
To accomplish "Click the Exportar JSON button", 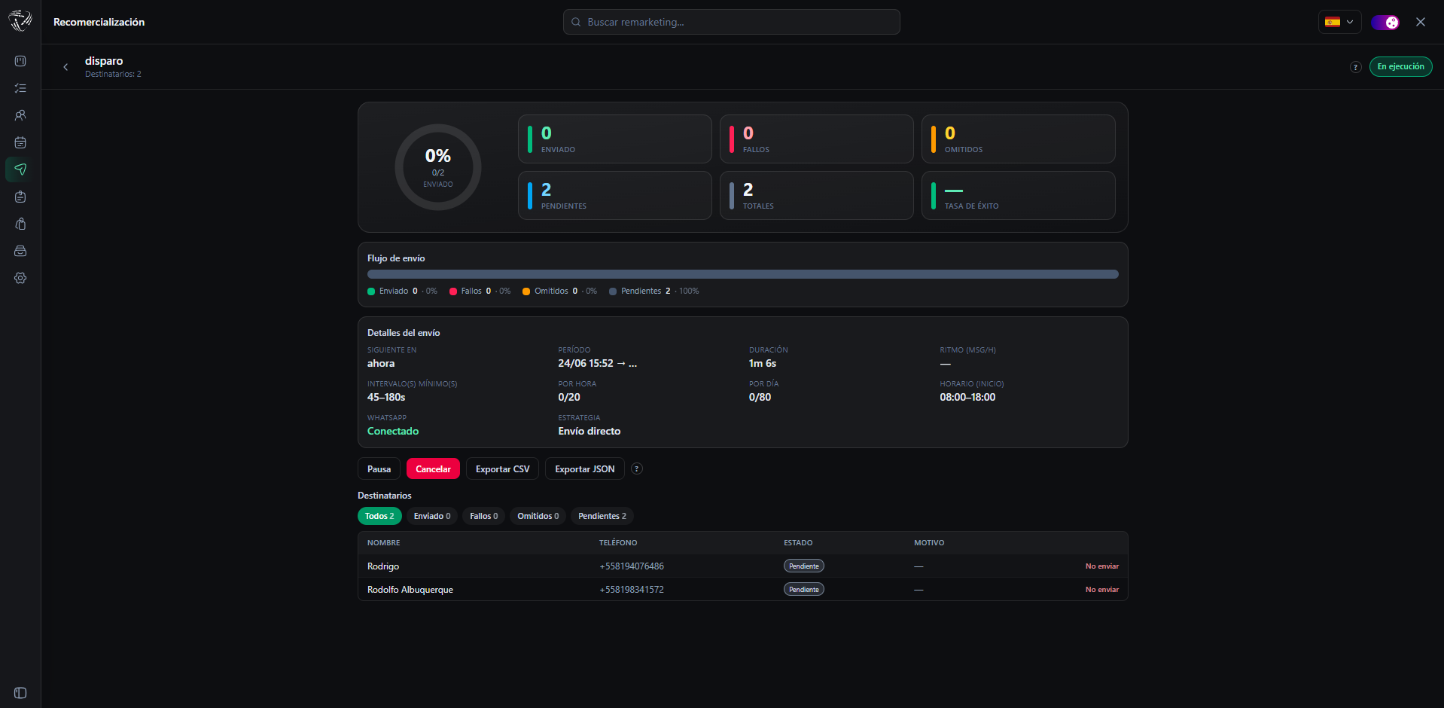I will pos(585,468).
